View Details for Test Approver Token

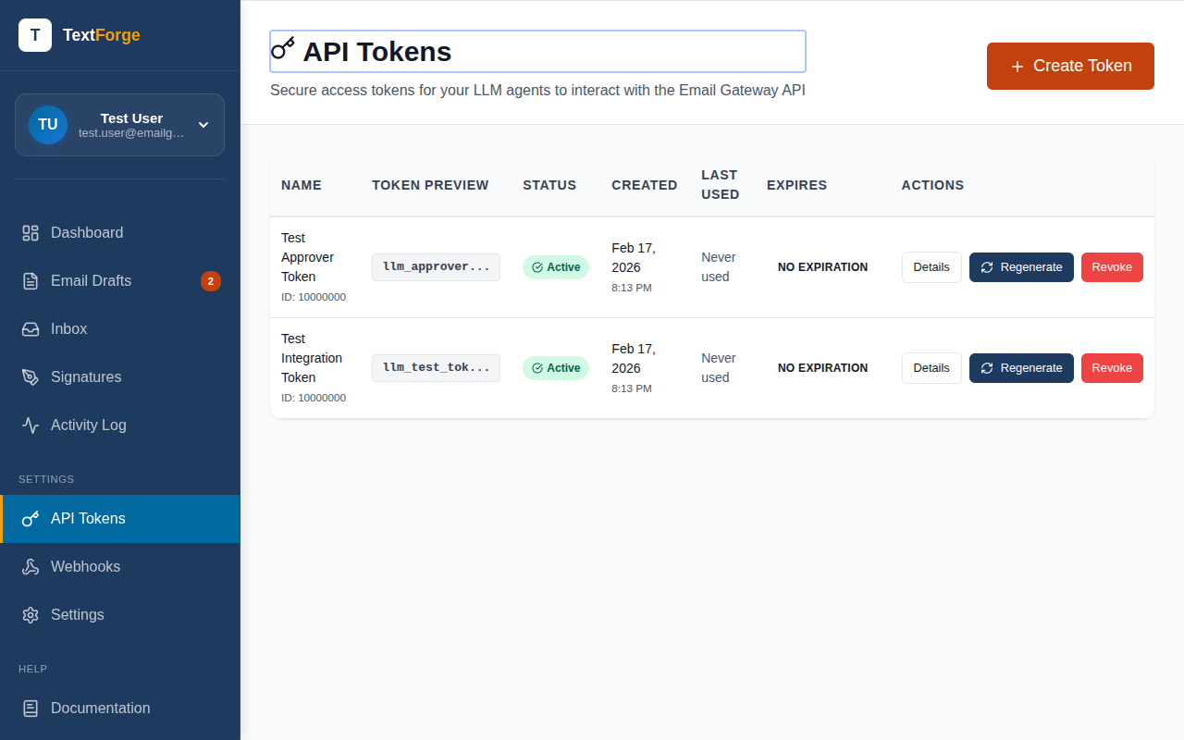[931, 267]
